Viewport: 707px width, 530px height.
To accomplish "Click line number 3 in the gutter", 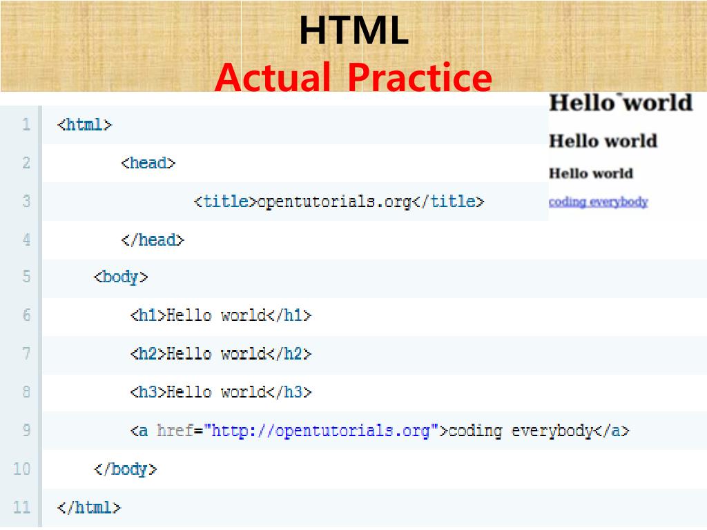I will pos(26,201).
